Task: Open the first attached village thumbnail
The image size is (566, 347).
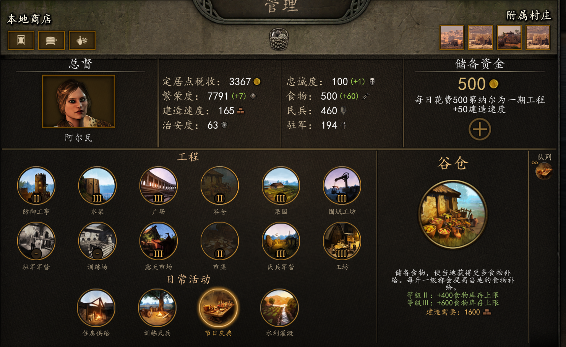Action: click(x=452, y=37)
